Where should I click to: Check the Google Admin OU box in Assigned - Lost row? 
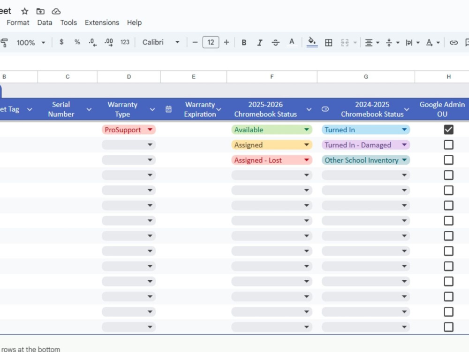tap(448, 160)
